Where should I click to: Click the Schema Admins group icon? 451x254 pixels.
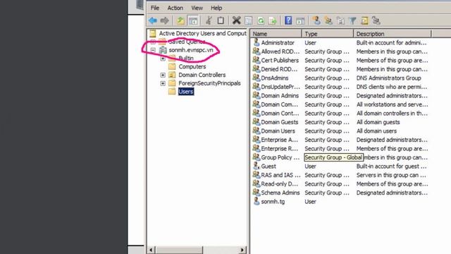(x=257, y=193)
